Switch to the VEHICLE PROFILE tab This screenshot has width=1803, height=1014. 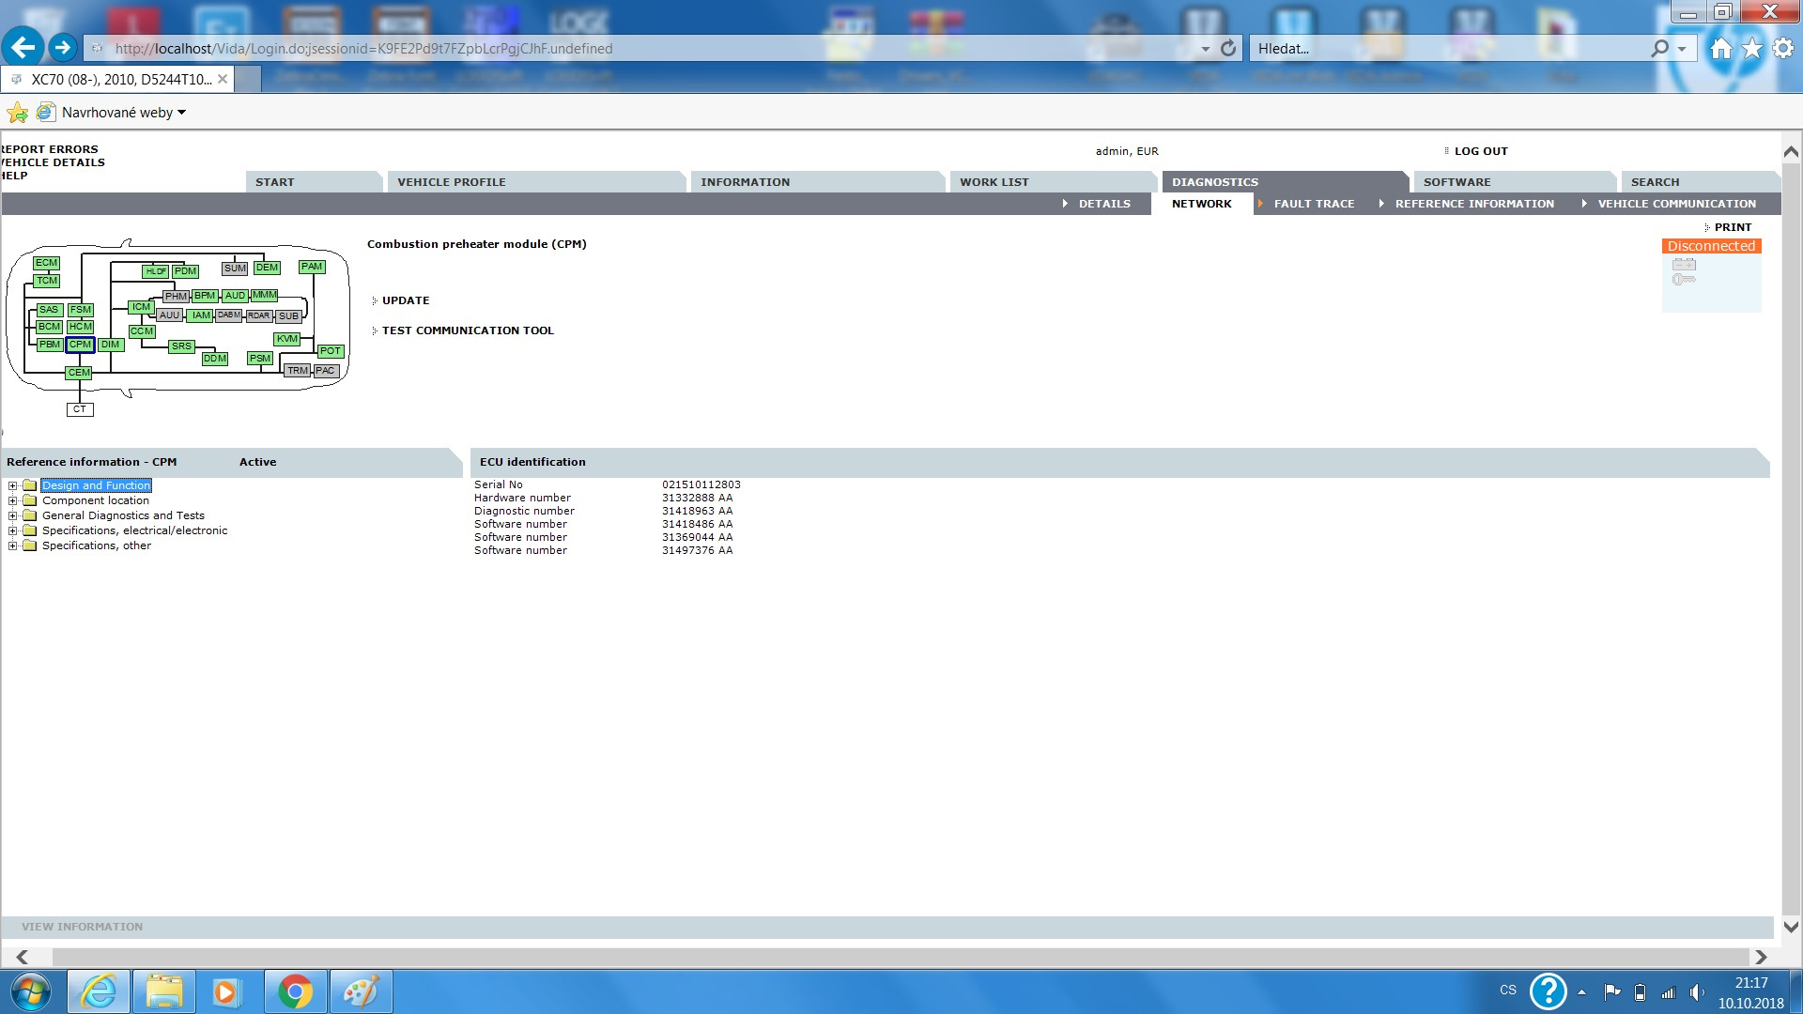(x=451, y=182)
